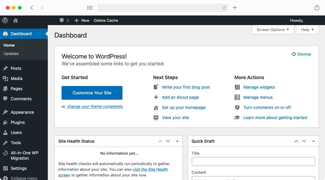Open comments via the speech bubble icon

61,20
